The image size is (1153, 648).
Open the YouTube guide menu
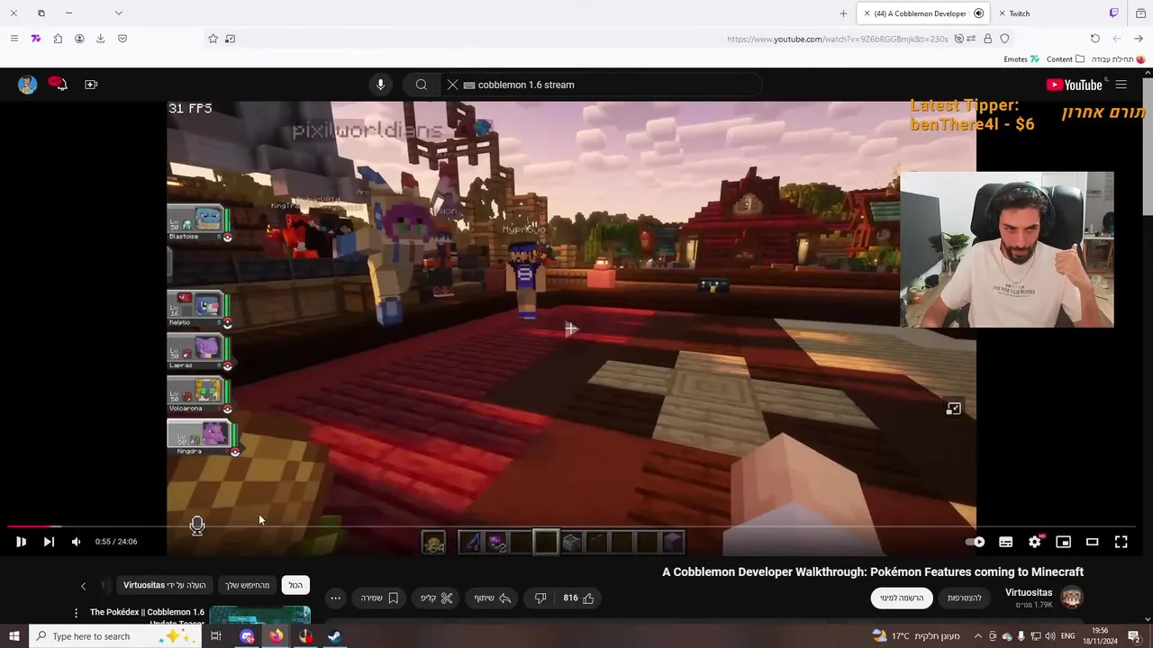1121,85
